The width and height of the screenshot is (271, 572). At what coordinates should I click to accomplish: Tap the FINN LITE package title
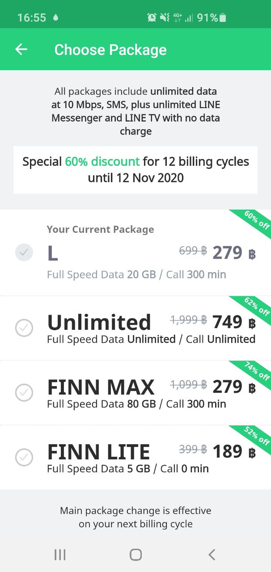tap(99, 452)
